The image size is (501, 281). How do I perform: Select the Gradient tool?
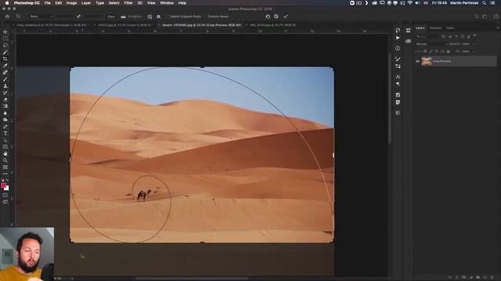pyautogui.click(x=5, y=106)
